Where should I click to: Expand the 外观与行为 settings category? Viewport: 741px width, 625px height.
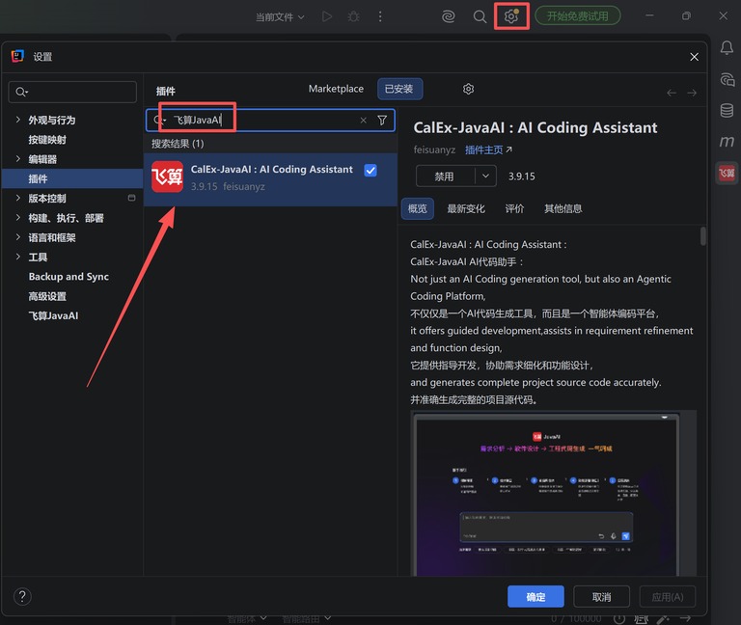coord(18,120)
